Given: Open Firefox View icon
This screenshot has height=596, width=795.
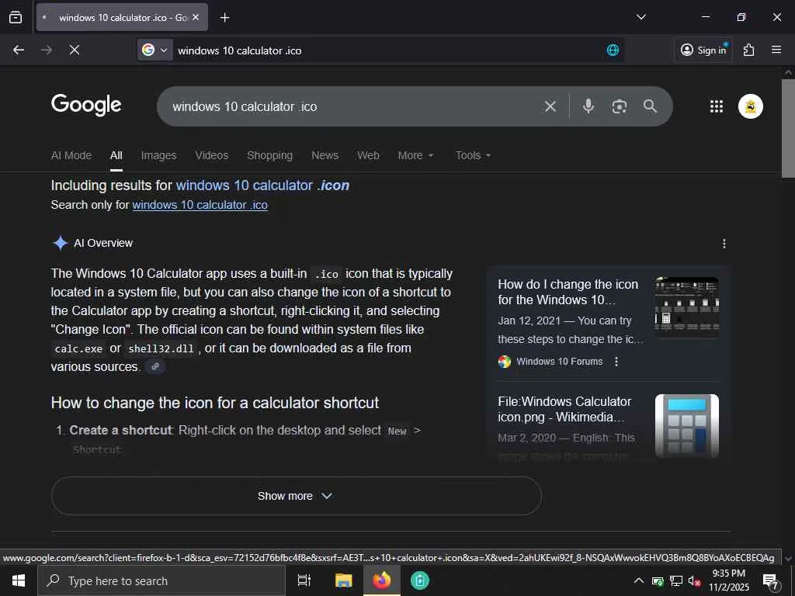Looking at the screenshot, I should [16, 17].
